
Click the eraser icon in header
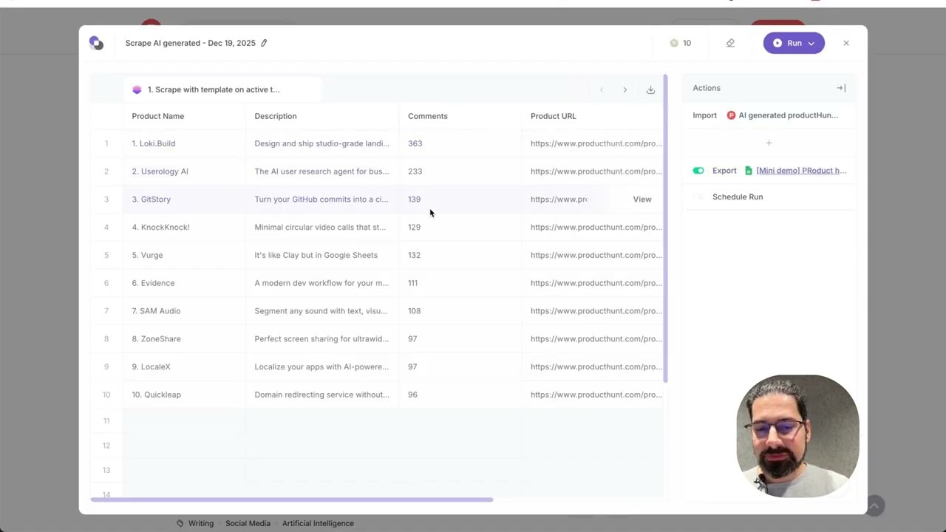click(730, 43)
